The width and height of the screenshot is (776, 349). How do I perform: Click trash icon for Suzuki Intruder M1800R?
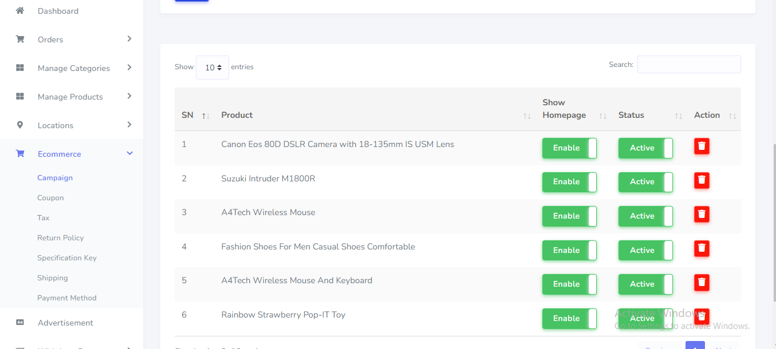[702, 180]
